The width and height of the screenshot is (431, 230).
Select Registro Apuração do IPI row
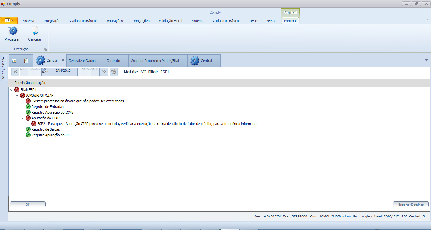[51, 135]
